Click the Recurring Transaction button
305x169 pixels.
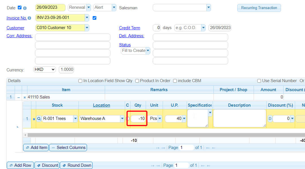click(259, 8)
